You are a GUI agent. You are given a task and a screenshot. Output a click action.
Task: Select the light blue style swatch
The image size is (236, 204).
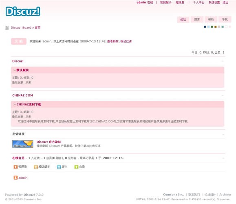[x=208, y=27]
